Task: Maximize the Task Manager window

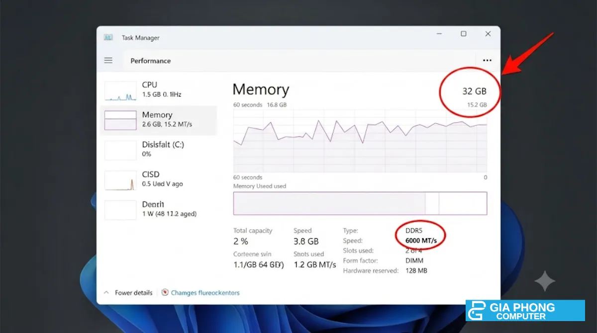Action: (463, 34)
